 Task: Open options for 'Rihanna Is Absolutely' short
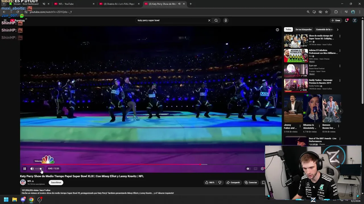pos(319,126)
